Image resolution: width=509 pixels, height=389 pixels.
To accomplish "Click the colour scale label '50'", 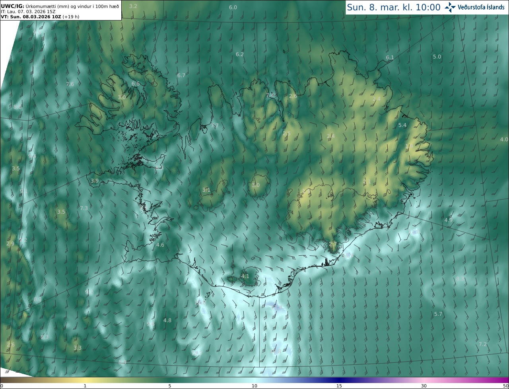I will point(506,386).
